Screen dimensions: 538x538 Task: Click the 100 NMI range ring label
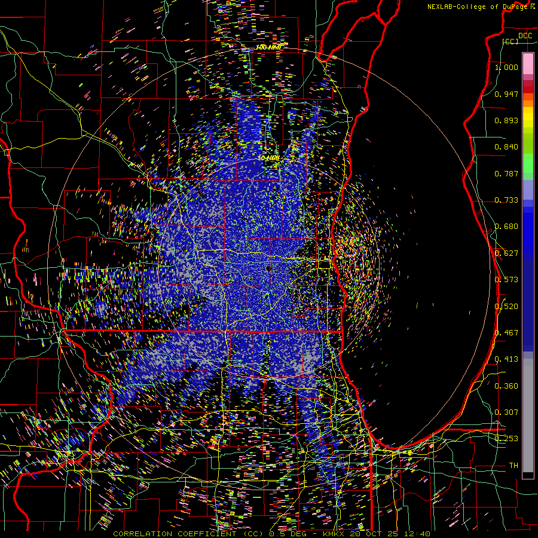click(268, 47)
